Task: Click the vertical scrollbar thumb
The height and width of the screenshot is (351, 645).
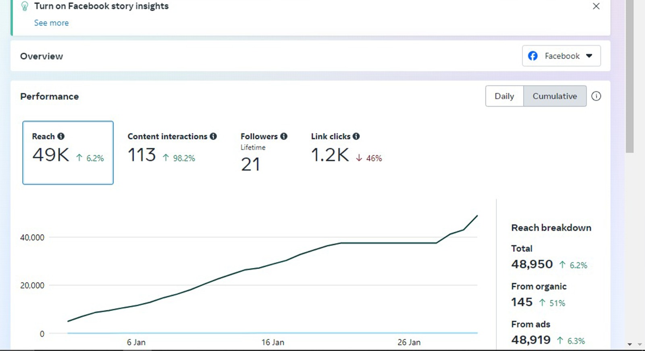Action: pyautogui.click(x=629, y=76)
